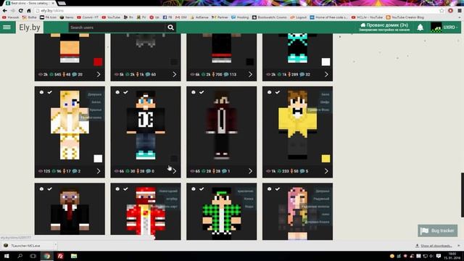Viewport: 464px width, 261px height.
Task: Click the eye icon on pink-haired girl skin
Action: 269,188
